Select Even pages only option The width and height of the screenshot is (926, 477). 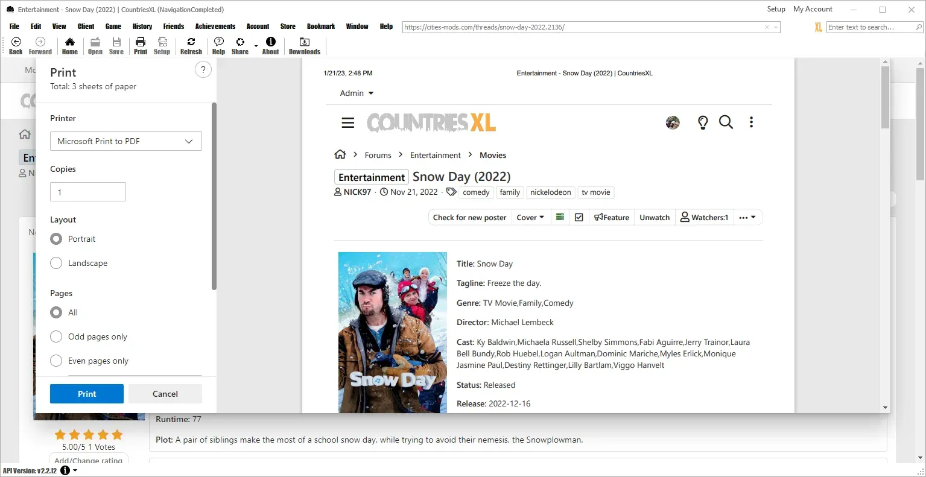56,361
